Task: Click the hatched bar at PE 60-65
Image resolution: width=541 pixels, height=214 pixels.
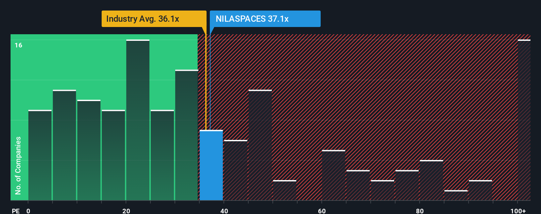Action: coord(334,175)
